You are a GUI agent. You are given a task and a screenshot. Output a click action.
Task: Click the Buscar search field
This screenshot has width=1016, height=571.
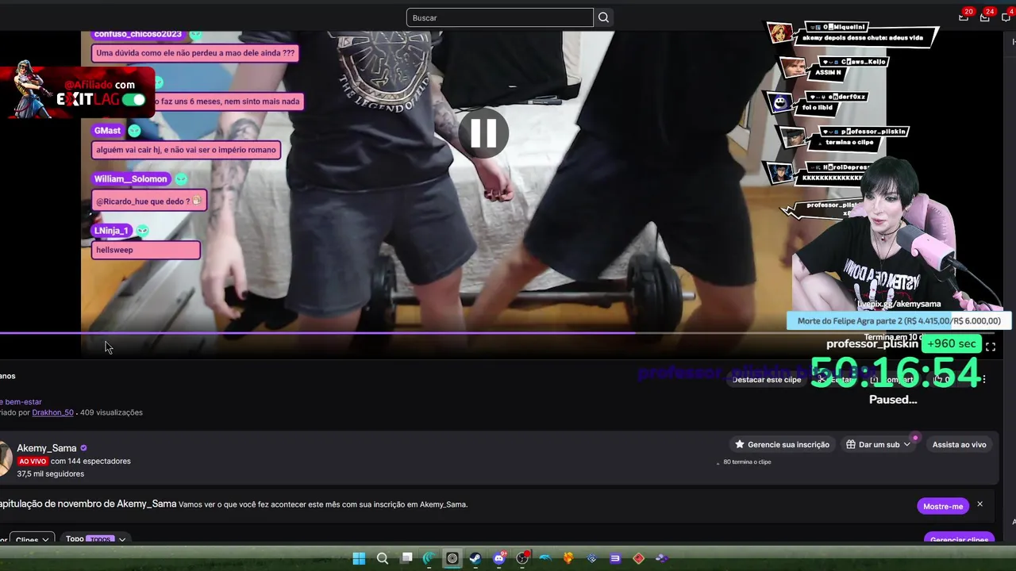click(499, 17)
